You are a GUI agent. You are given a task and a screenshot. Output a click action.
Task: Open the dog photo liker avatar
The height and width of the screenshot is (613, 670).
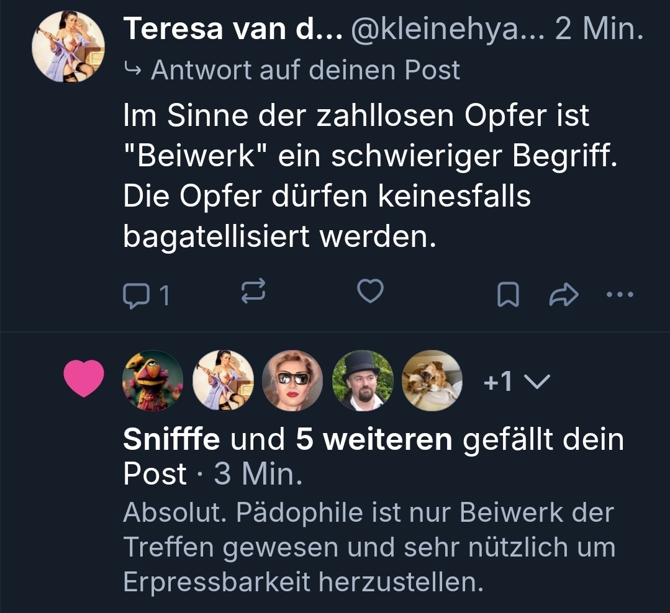pyautogui.click(x=432, y=381)
